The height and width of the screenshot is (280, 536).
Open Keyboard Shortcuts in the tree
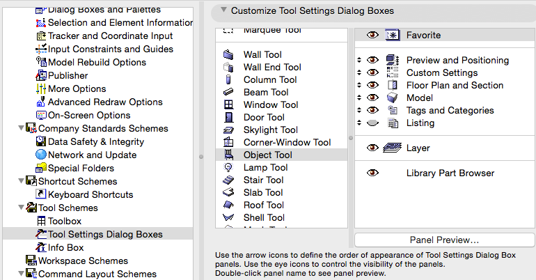(90, 194)
